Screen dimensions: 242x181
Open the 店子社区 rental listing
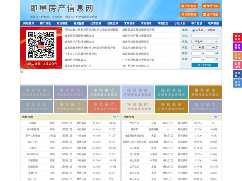134,167
